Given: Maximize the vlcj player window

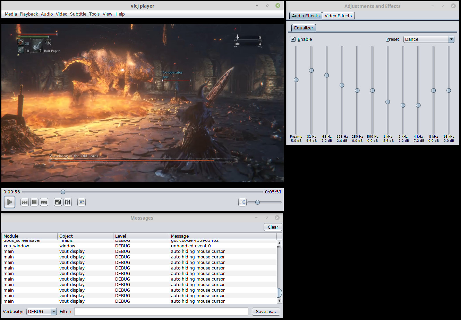Looking at the screenshot, I should (x=267, y=6).
